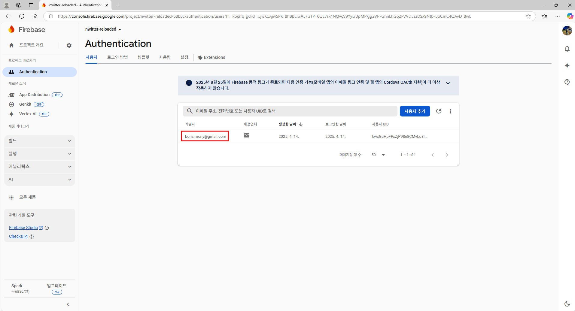Screen dimensions: 575x311
Task: Click the Genkit icon in sidebar
Action: (11, 104)
